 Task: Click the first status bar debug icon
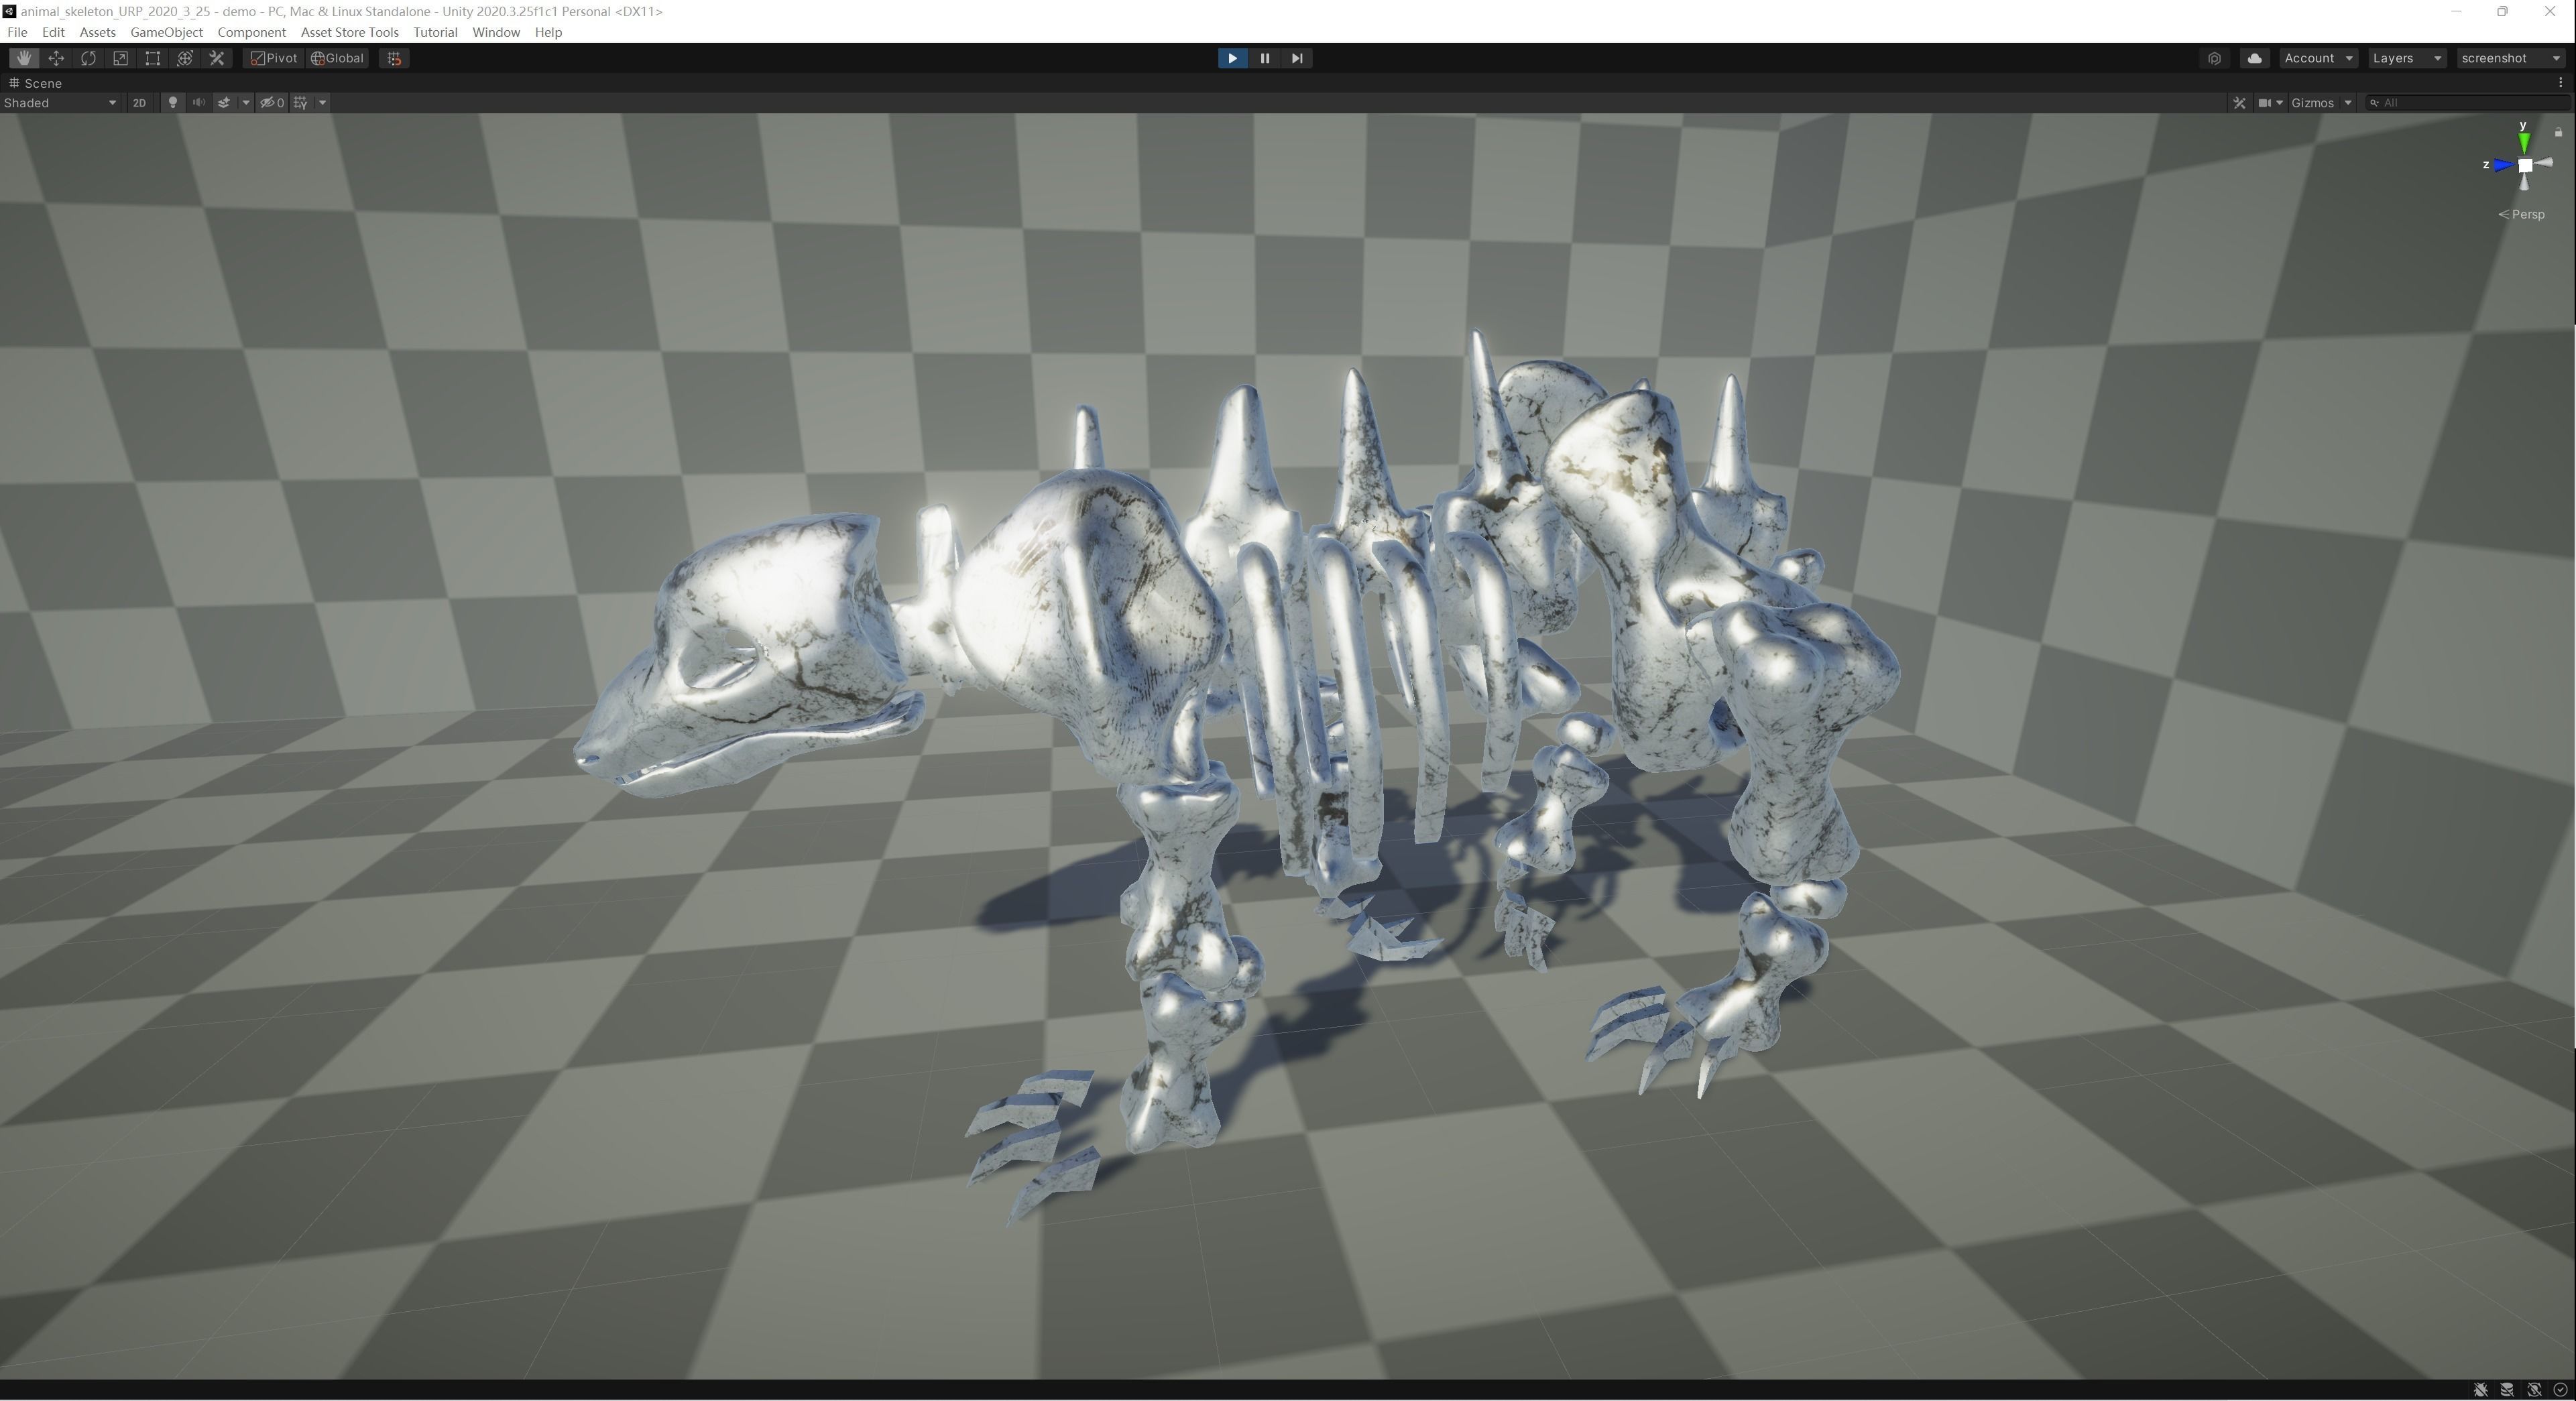tap(2480, 1390)
